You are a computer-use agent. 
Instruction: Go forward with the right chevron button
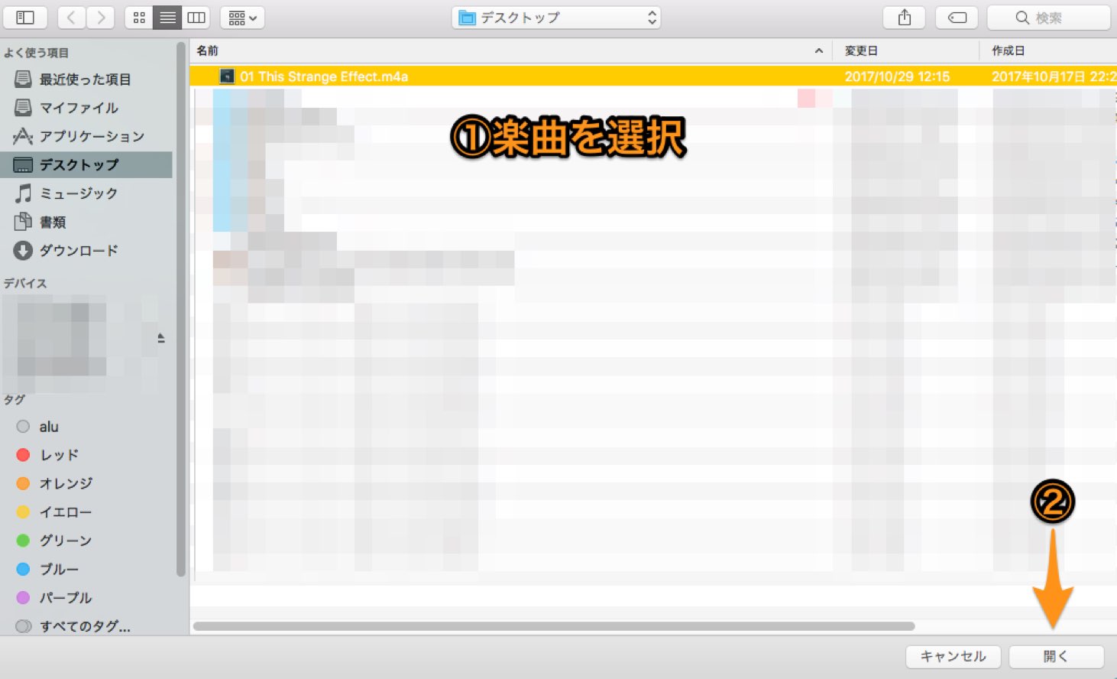tap(100, 18)
